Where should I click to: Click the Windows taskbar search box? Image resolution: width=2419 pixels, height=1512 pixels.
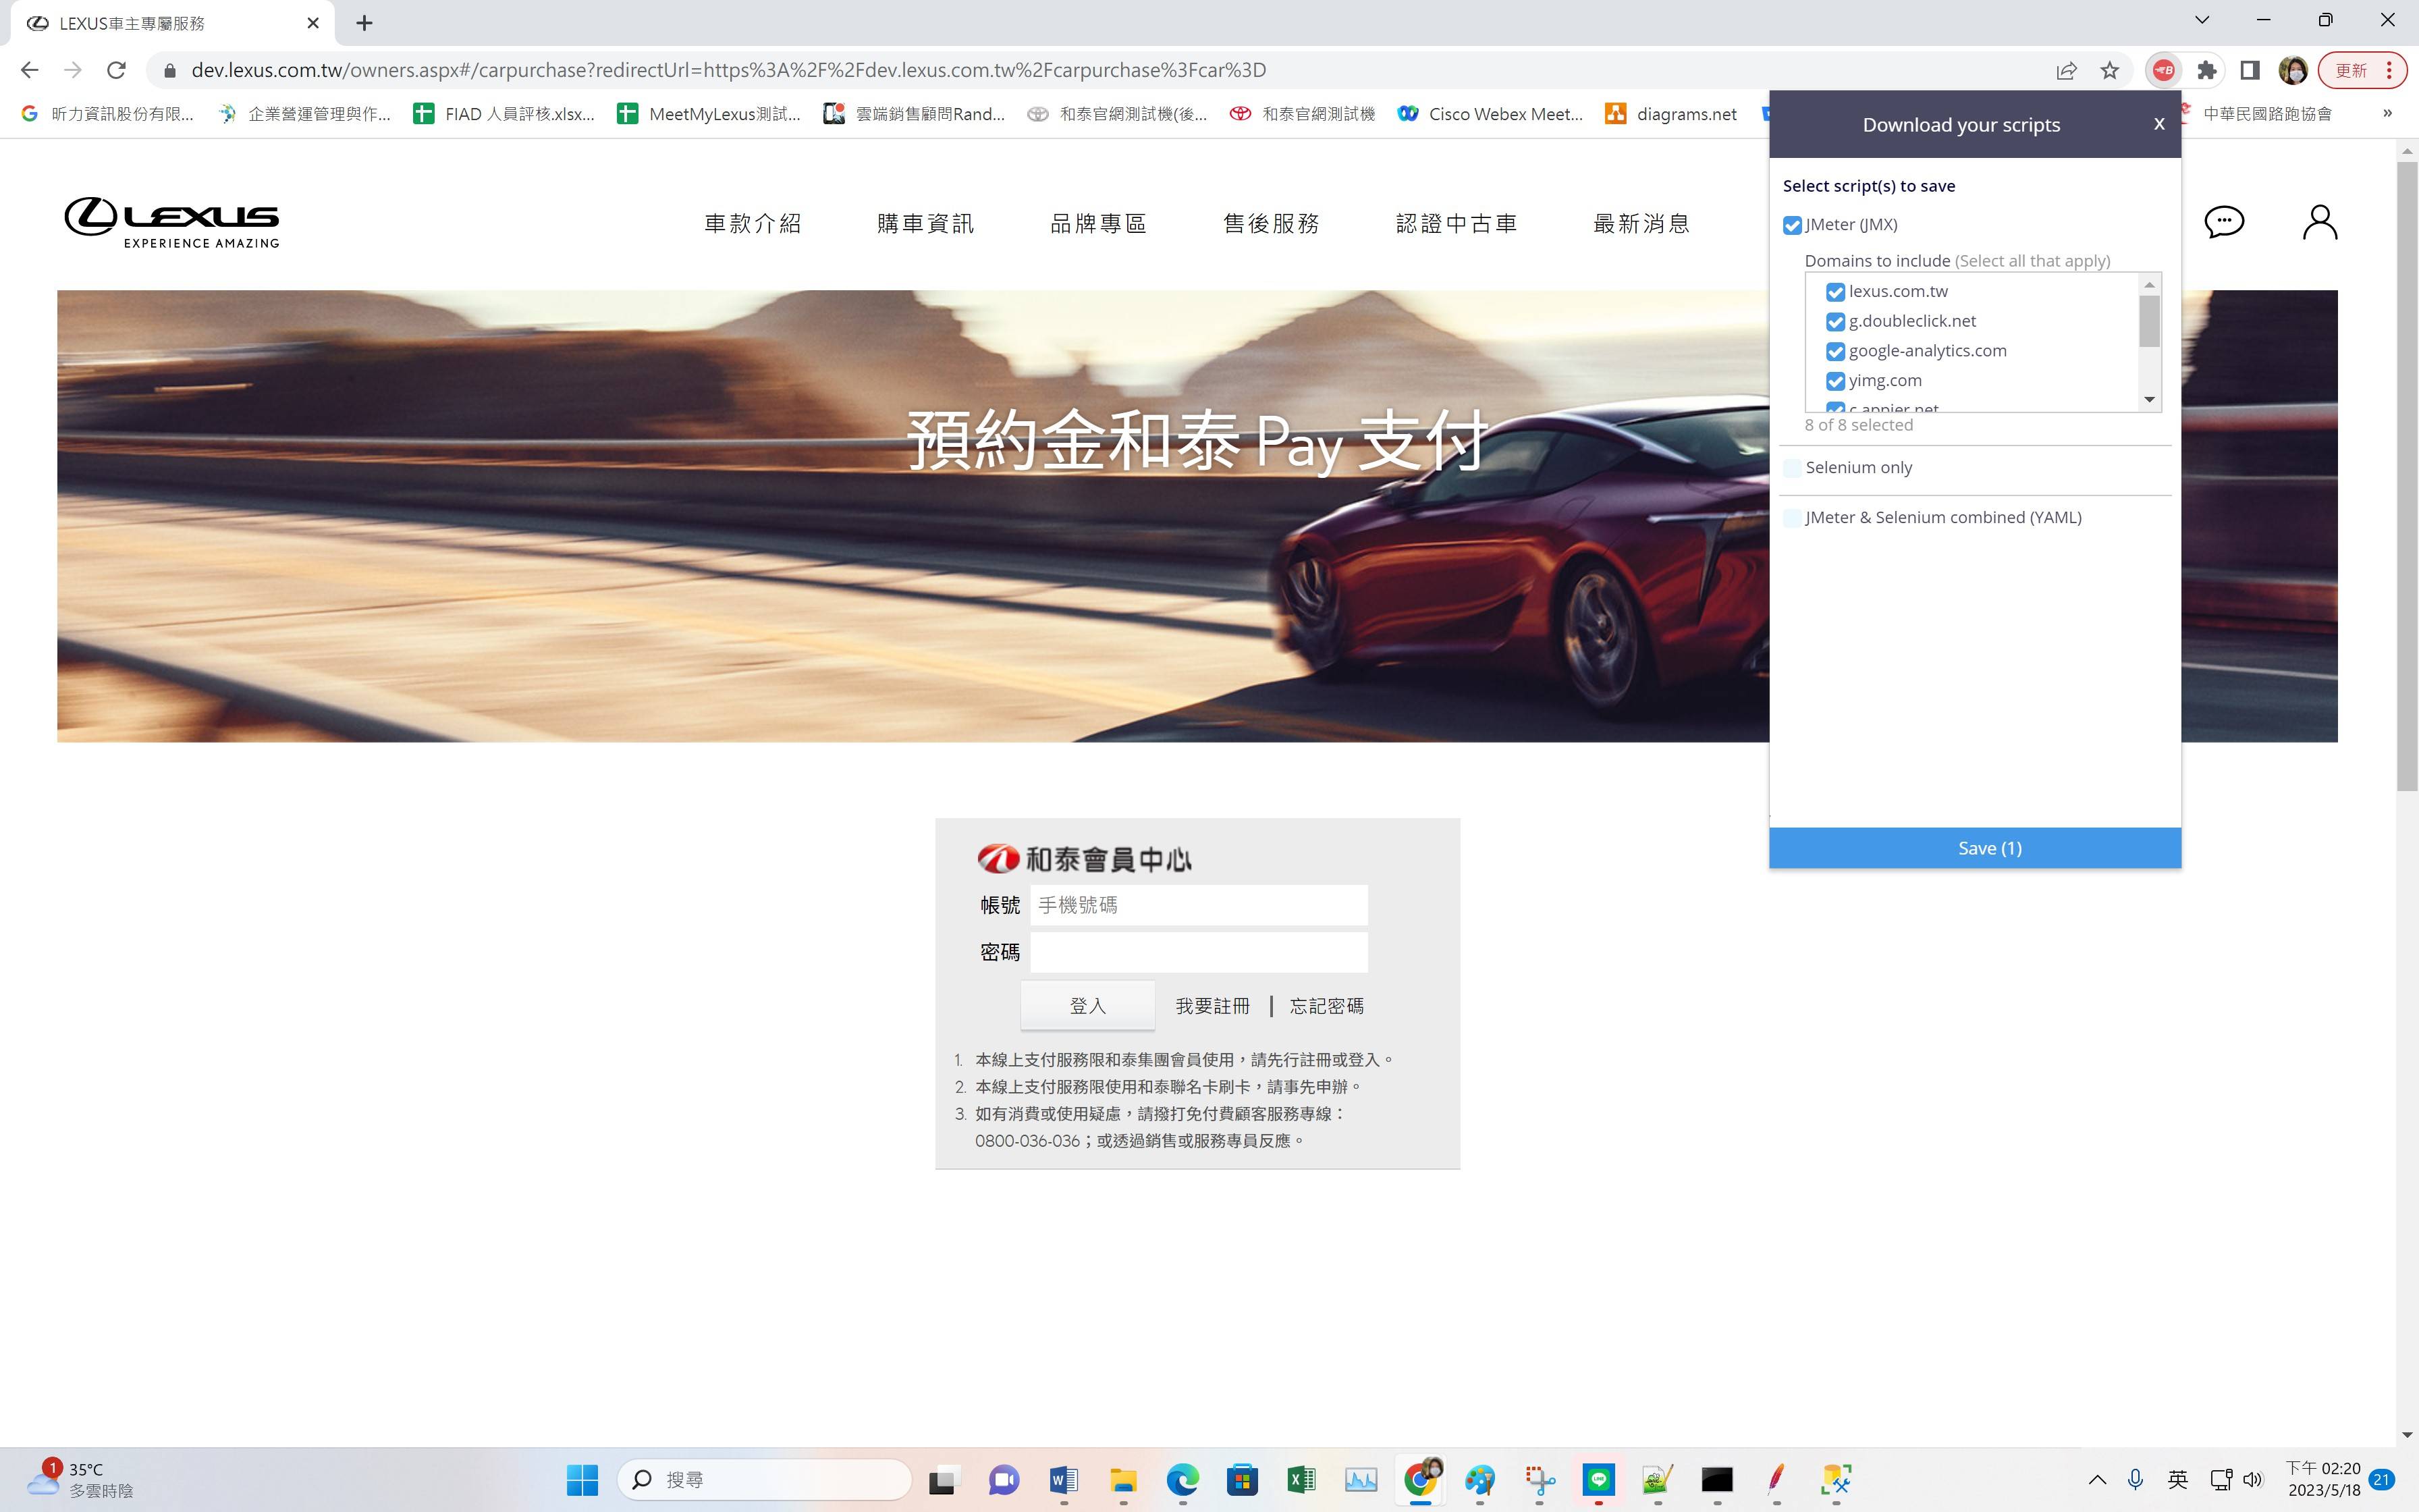(x=765, y=1479)
